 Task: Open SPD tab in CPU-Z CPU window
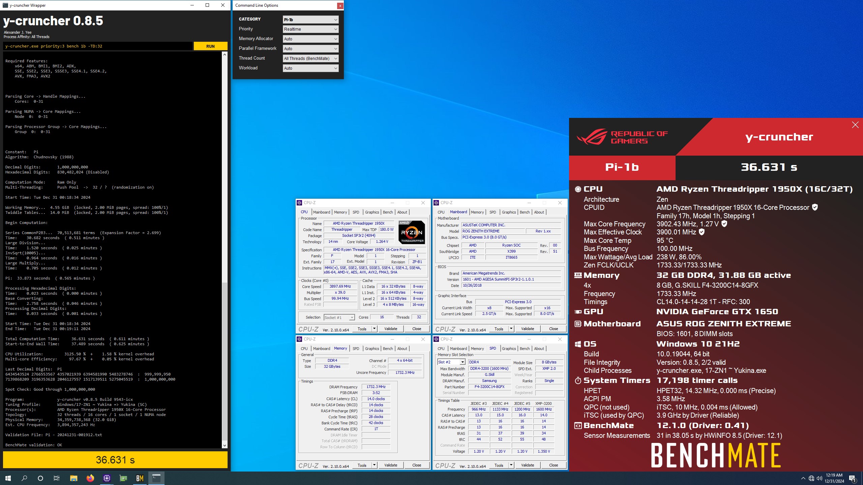click(x=356, y=212)
